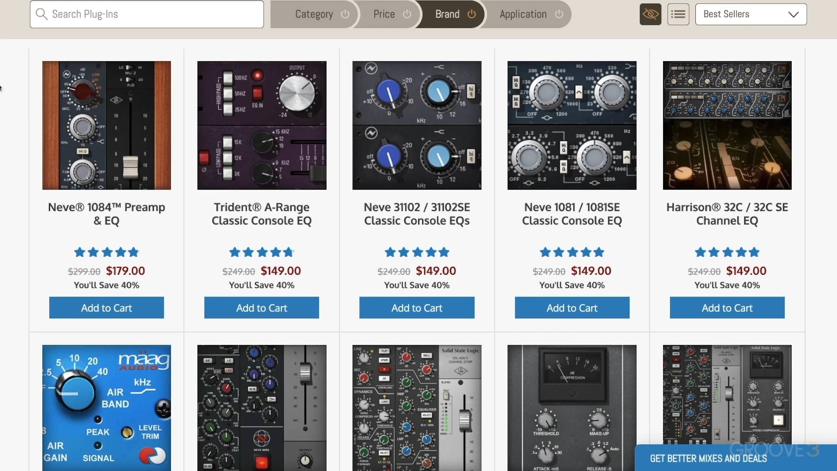This screenshot has height=471, width=837.
Task: Open the Best Sellers sort dropdown
Action: click(751, 14)
